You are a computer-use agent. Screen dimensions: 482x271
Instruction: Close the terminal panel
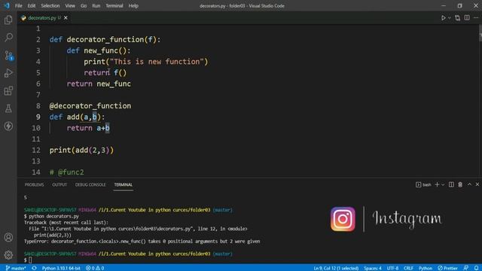pos(477,184)
